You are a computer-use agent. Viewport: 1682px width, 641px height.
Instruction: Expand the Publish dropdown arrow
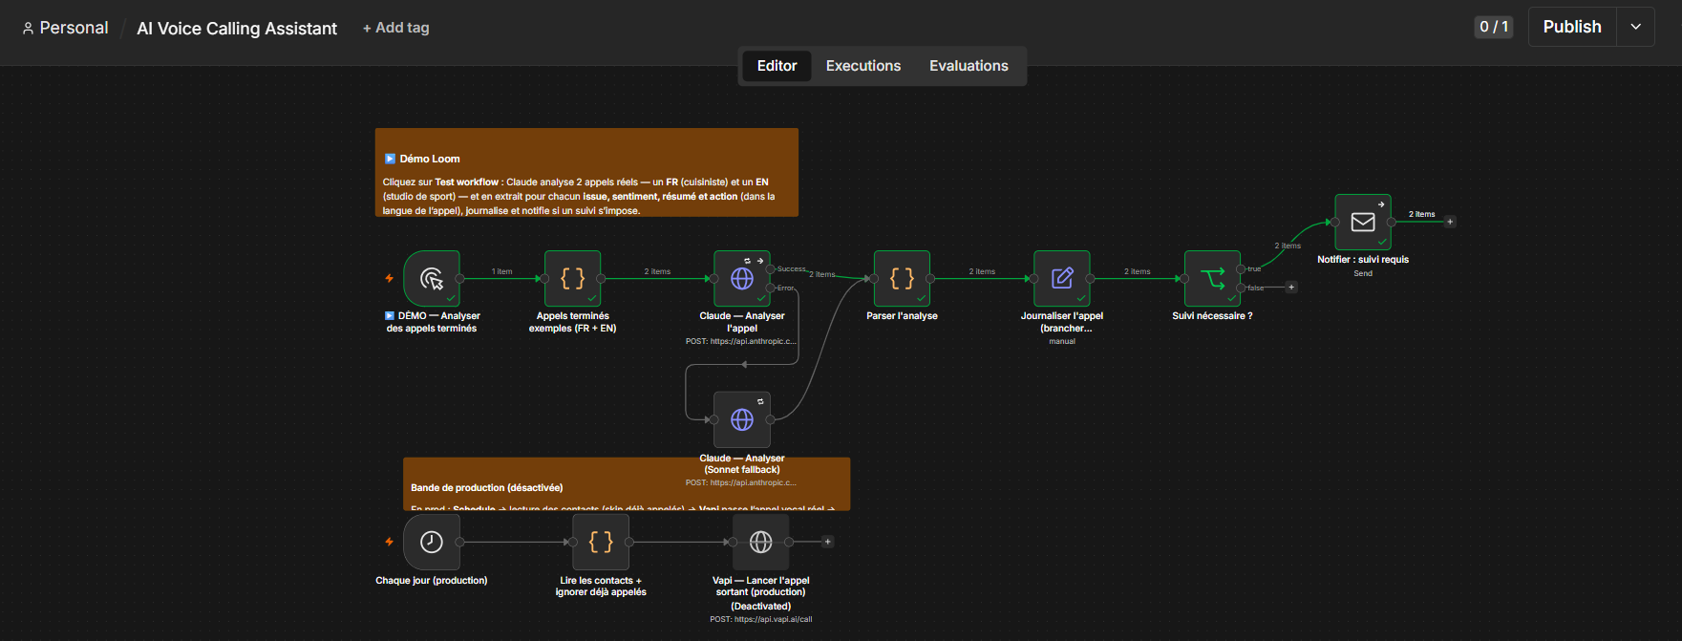[1635, 27]
